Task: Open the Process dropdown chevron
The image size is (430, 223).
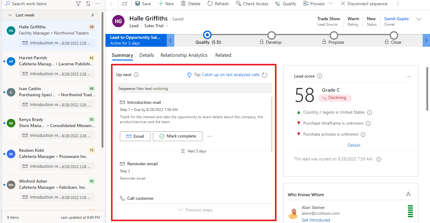Action: [331, 4]
